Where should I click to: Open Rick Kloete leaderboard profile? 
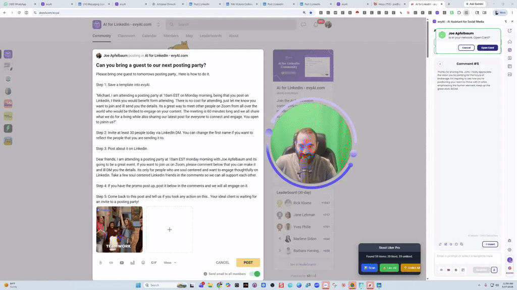coord(302,203)
